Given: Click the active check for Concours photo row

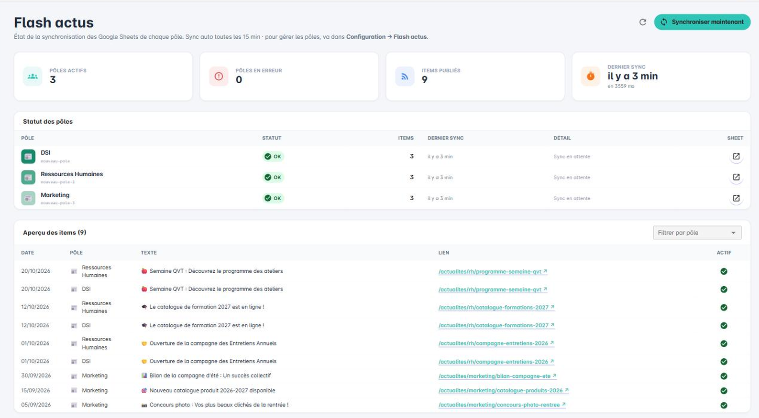Looking at the screenshot, I should pos(724,405).
